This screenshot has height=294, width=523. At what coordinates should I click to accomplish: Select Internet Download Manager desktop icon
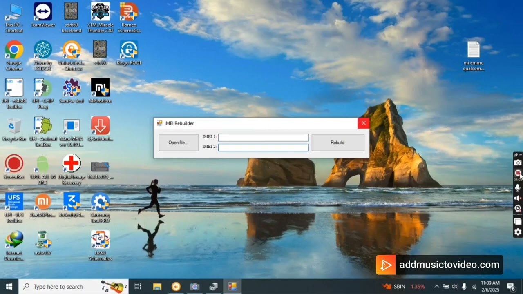pyautogui.click(x=14, y=246)
